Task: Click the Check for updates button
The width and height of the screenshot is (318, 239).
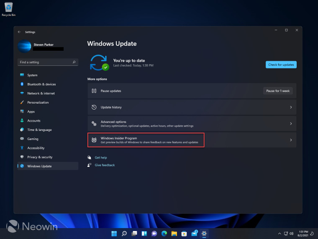Action: pyautogui.click(x=281, y=65)
